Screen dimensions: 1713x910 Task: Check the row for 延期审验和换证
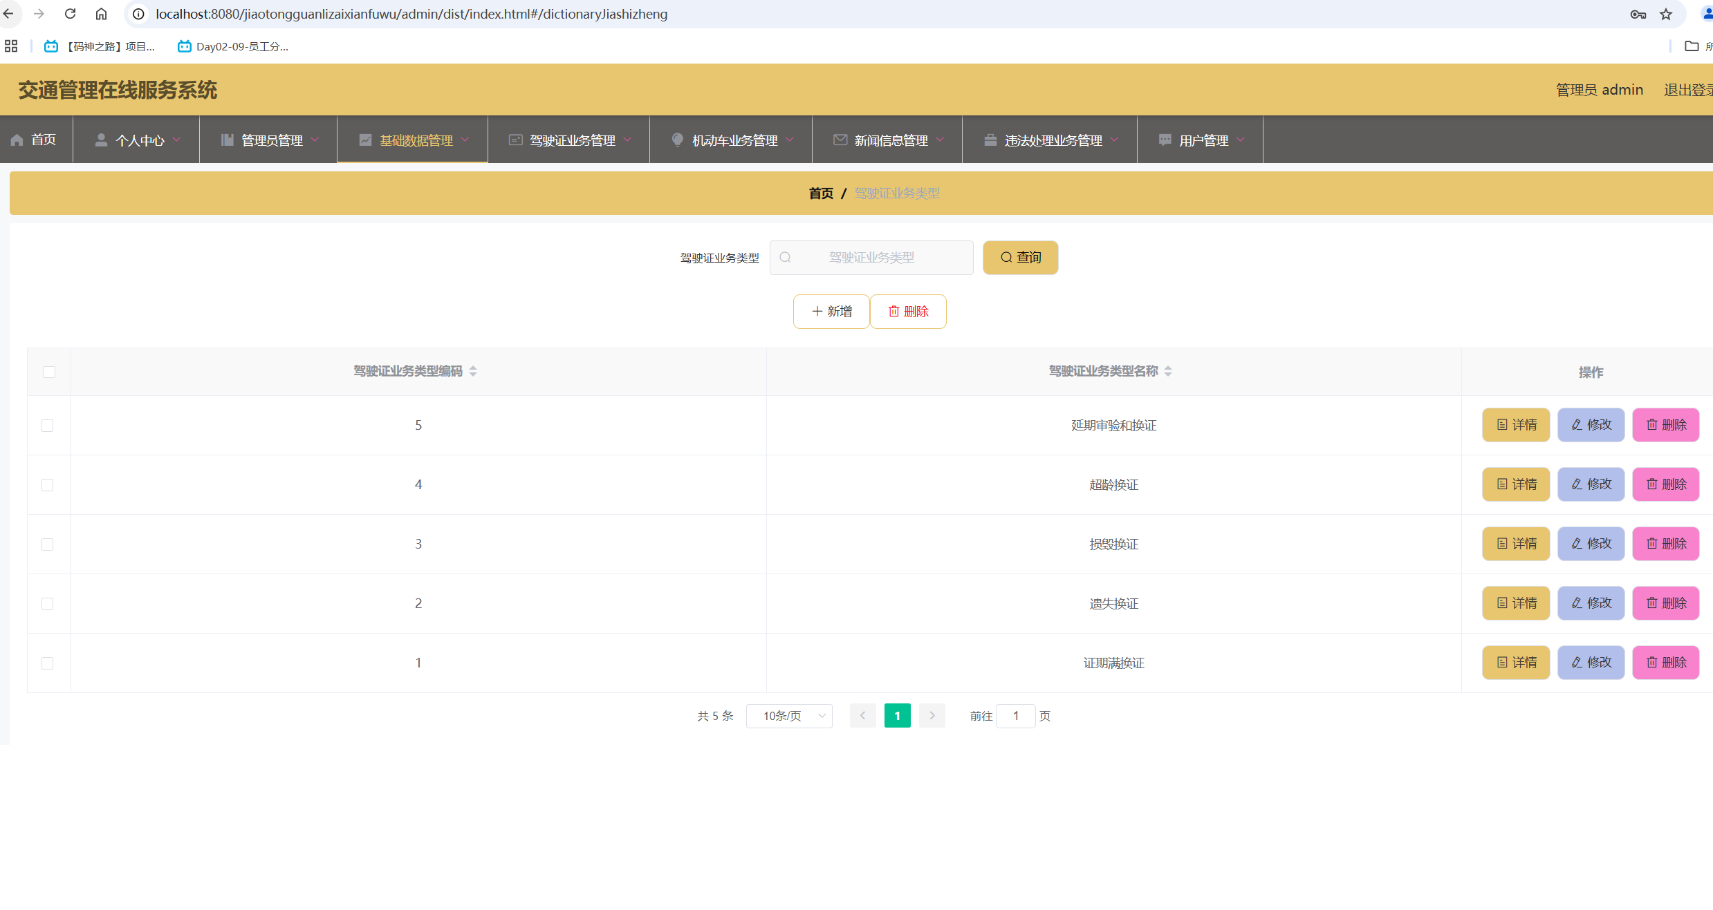tap(48, 426)
